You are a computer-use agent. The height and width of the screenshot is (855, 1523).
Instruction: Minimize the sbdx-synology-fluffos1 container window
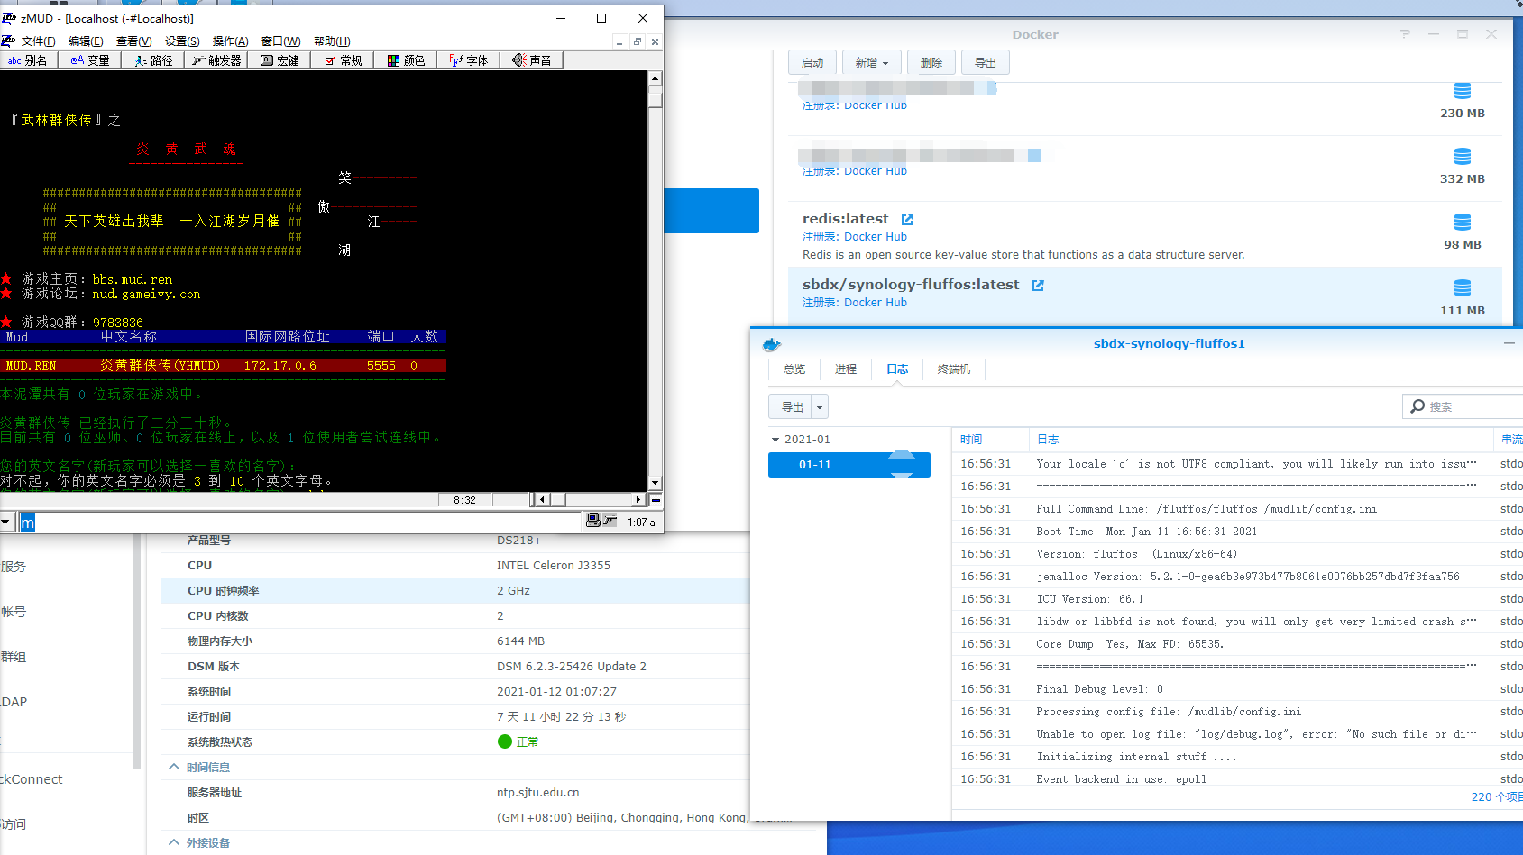click(x=1509, y=343)
